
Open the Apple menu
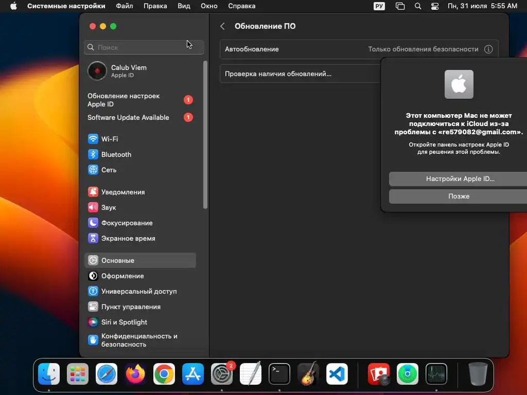click(13, 6)
